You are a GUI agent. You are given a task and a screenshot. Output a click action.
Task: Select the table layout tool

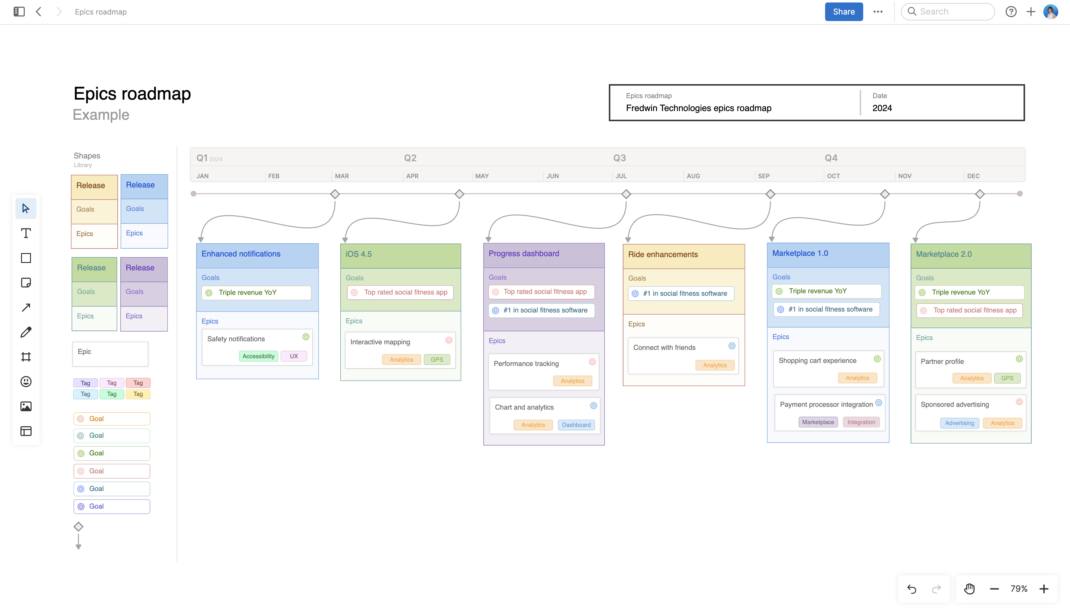click(x=26, y=431)
